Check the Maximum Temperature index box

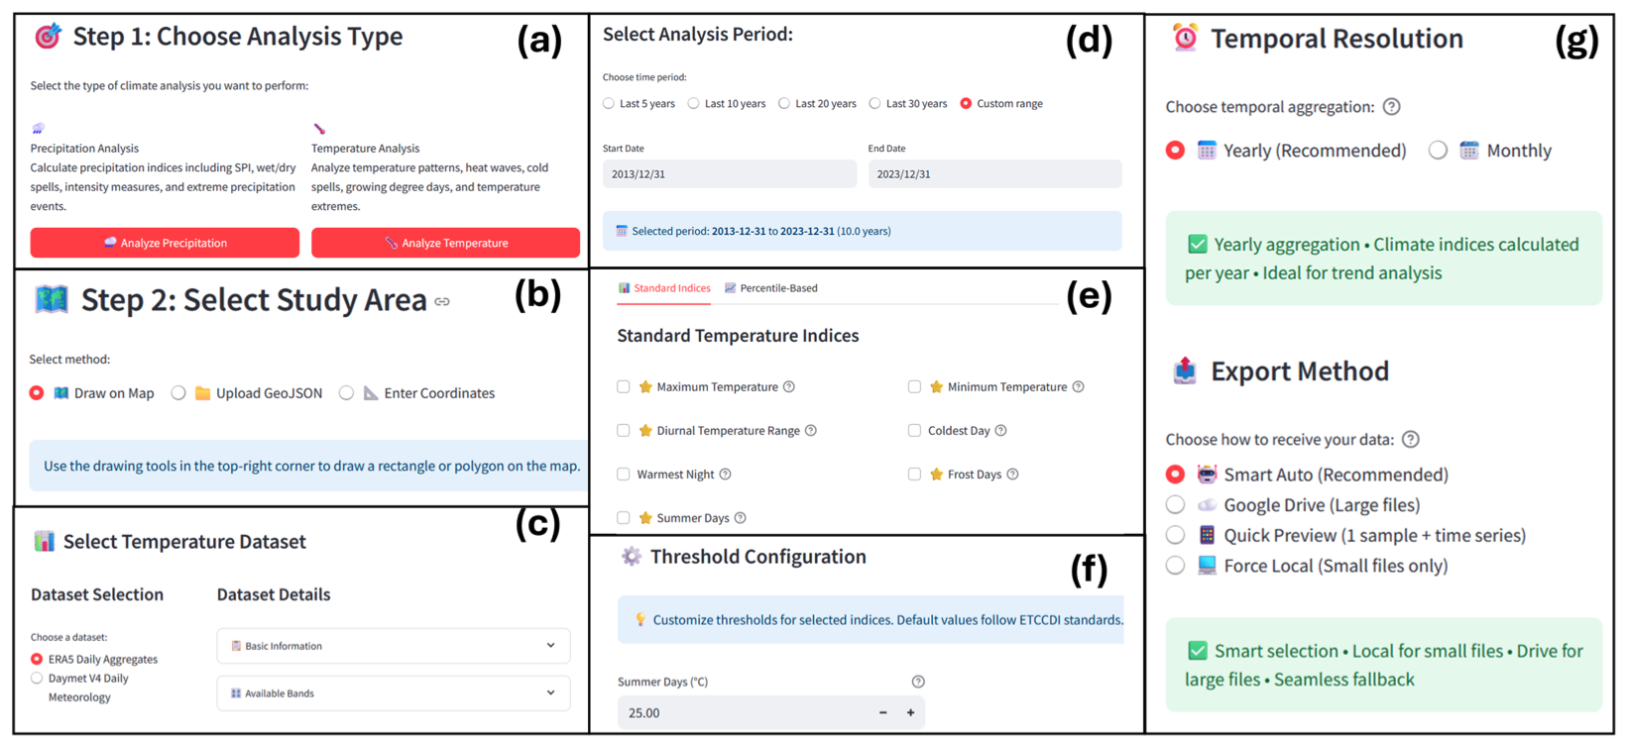pyautogui.click(x=624, y=387)
